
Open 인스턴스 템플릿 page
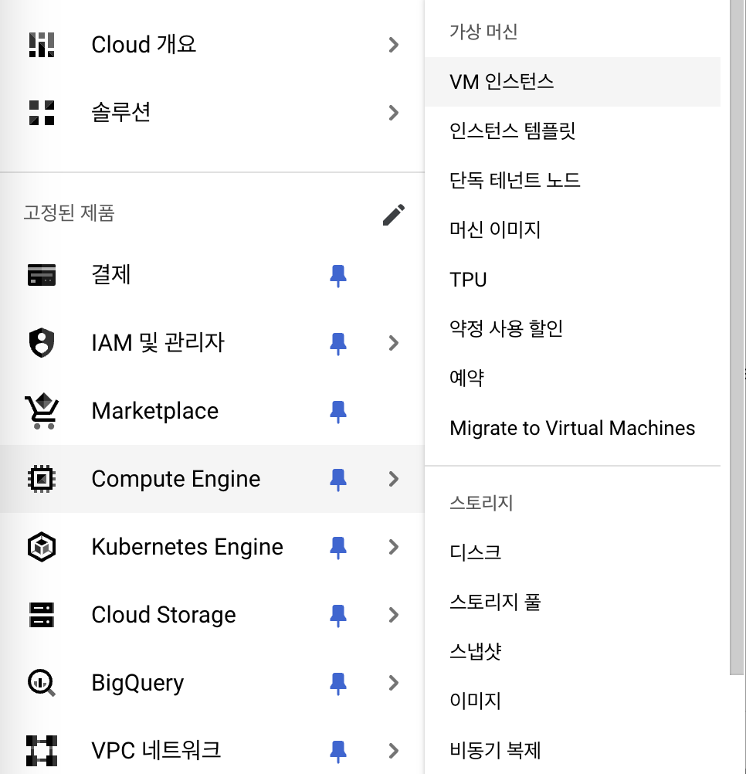[x=572, y=131]
